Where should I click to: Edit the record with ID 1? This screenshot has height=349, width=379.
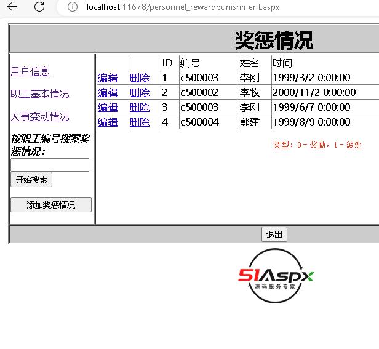click(x=108, y=78)
